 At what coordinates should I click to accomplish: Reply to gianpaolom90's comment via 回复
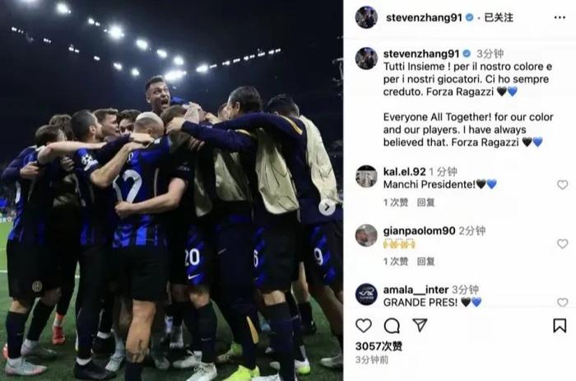425,261
